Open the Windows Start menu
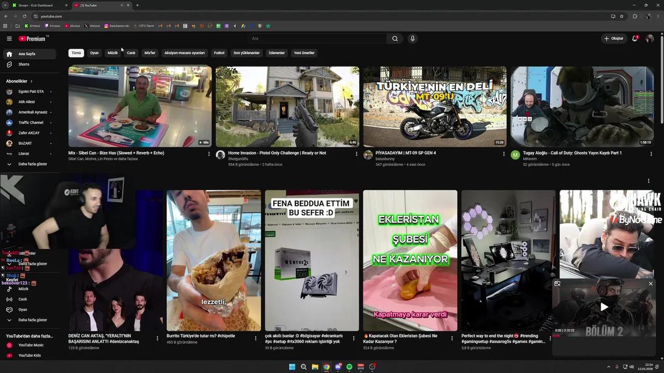The width and height of the screenshot is (664, 373). click(292, 367)
